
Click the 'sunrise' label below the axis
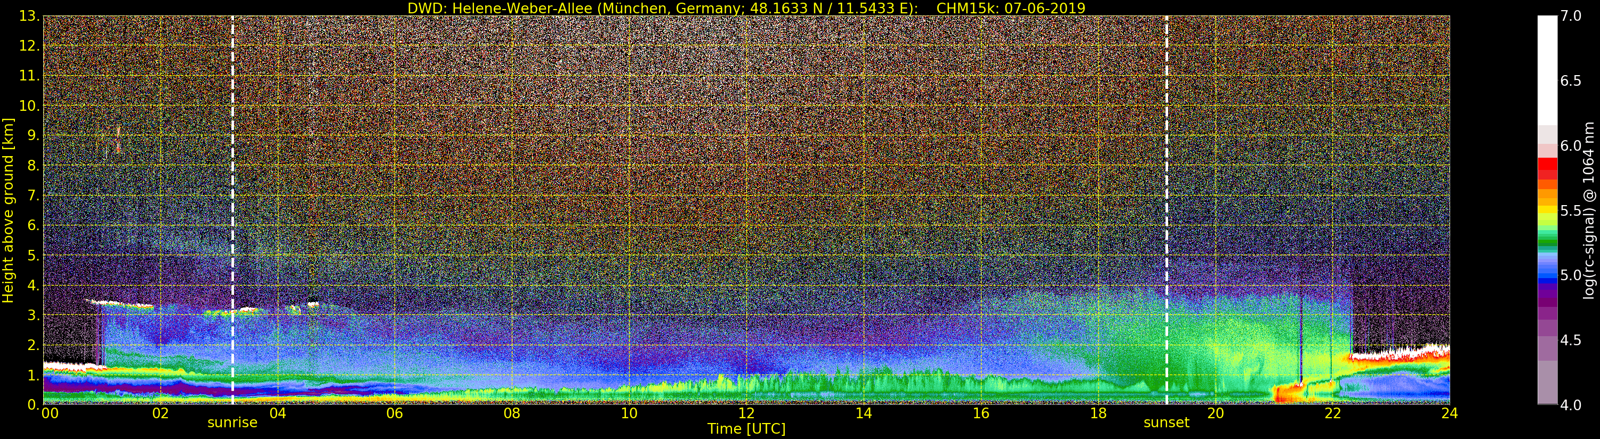(x=232, y=423)
